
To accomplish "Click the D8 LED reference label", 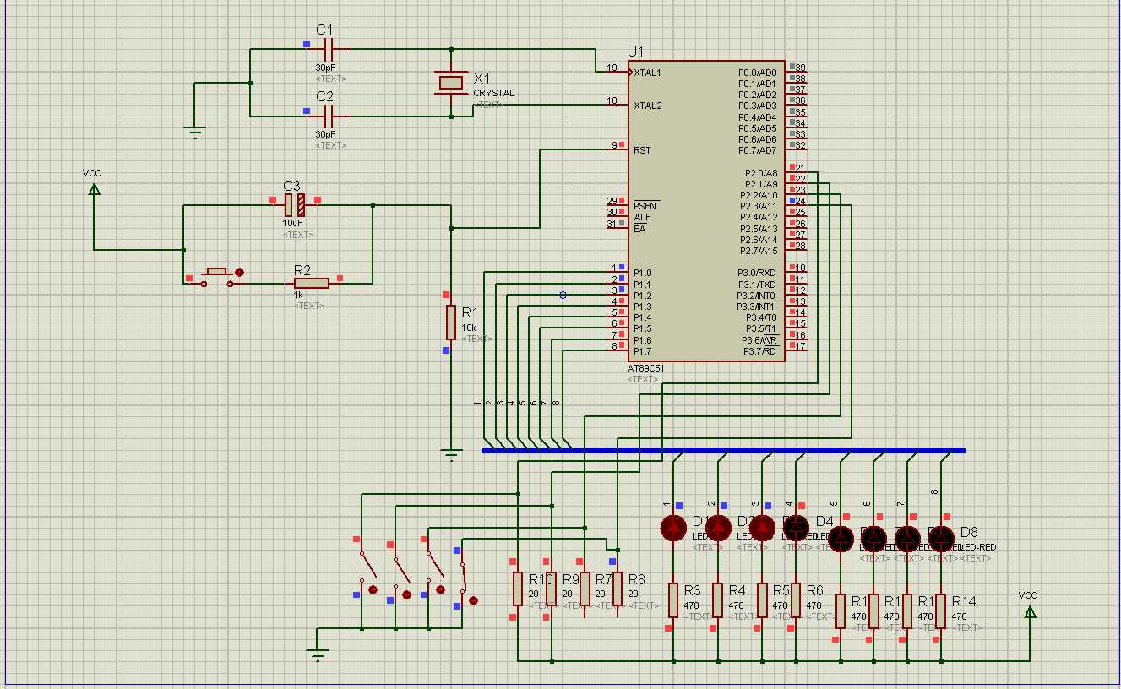I will [969, 532].
